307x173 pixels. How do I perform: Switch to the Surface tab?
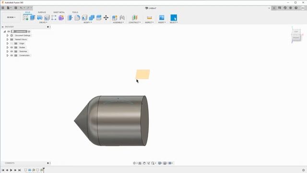click(42, 12)
